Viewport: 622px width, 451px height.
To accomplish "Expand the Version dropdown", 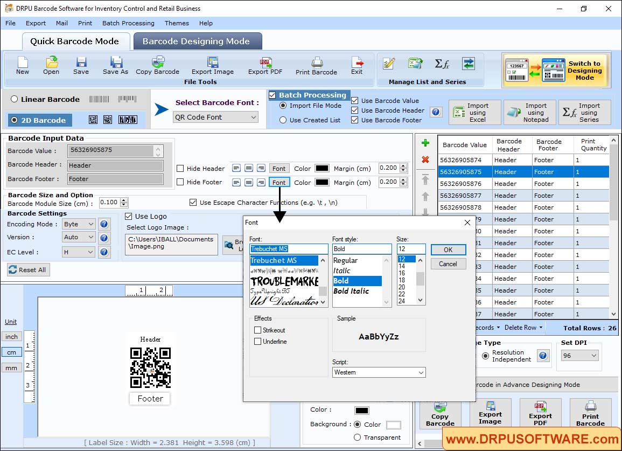I will pos(79,238).
